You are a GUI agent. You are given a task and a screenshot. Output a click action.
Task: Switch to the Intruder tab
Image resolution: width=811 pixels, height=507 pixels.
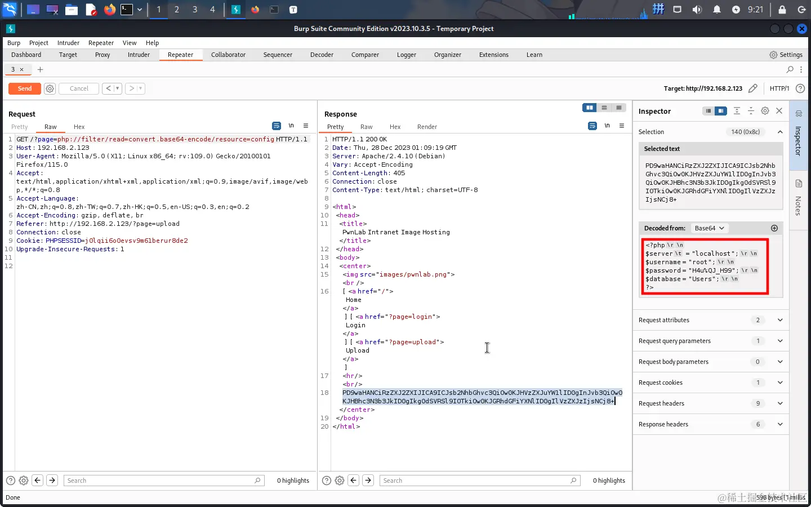click(x=139, y=55)
